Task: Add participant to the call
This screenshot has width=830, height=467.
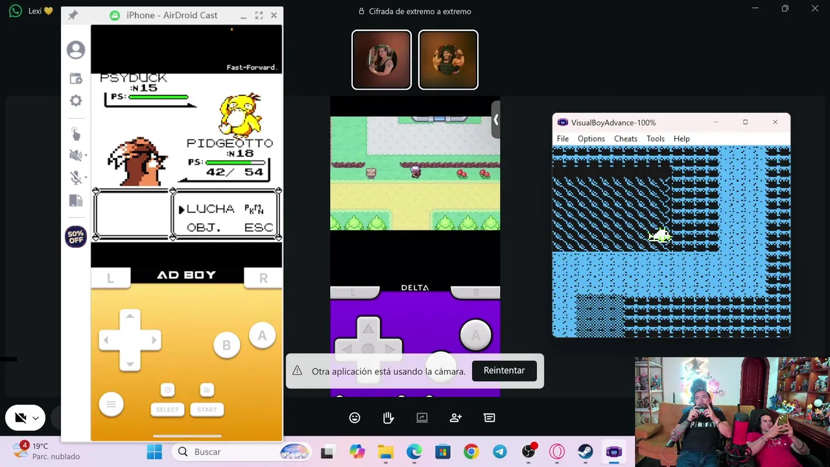Action: point(456,418)
